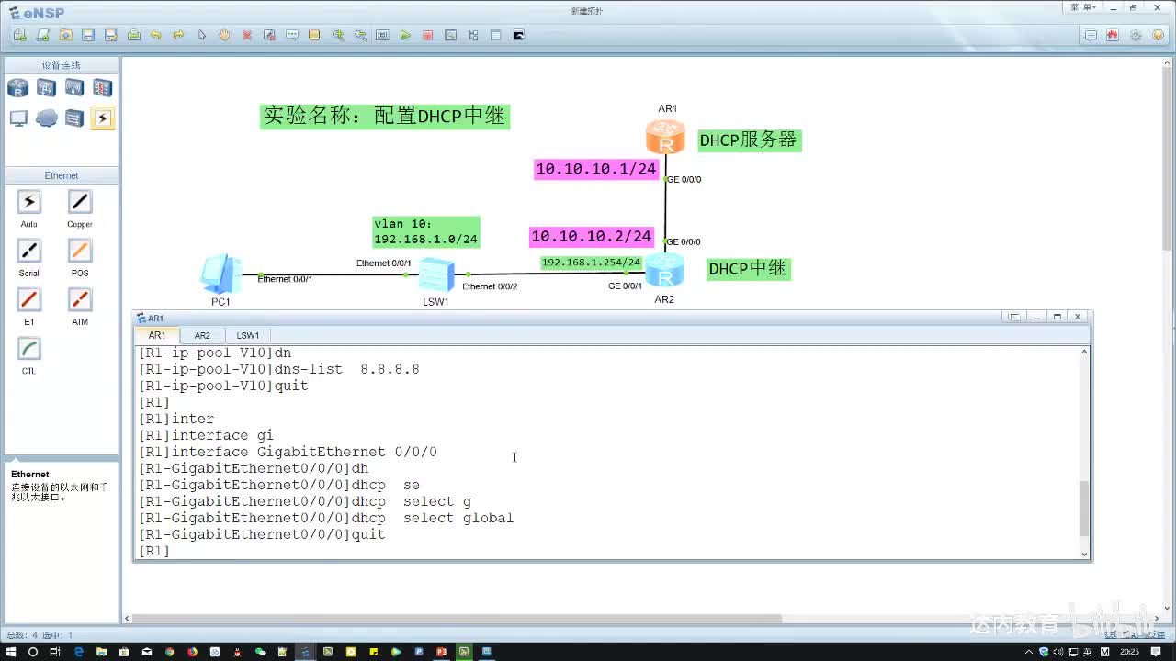Redo the action with the right arrow icon
This screenshot has width=1176, height=661.
[x=179, y=35]
